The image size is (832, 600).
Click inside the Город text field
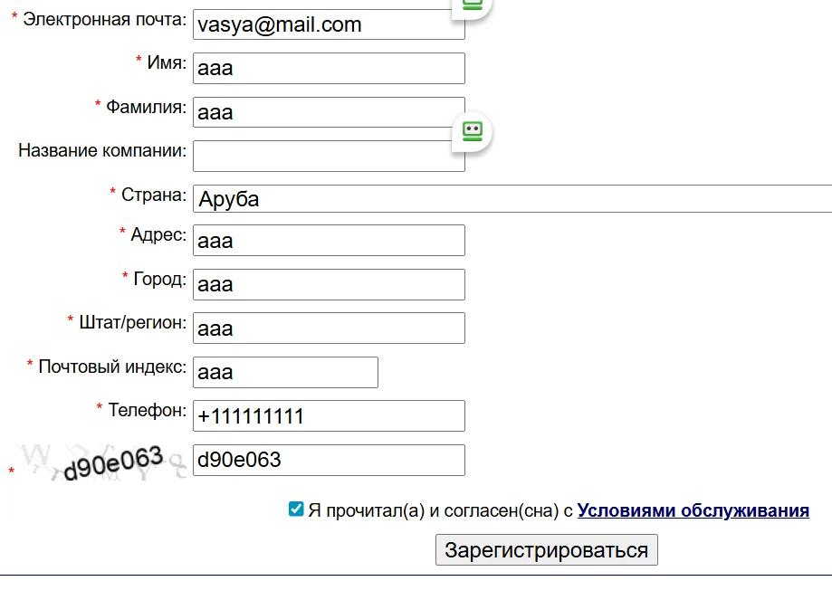[329, 284]
